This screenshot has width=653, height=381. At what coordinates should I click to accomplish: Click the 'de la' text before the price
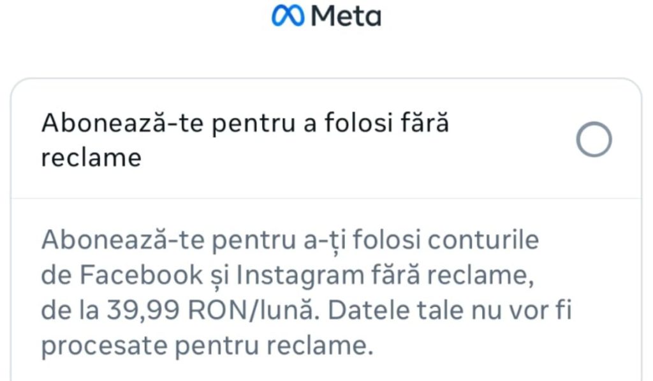[70, 310]
